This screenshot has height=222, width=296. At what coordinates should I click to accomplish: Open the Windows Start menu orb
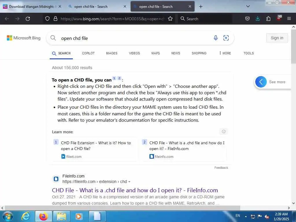[7, 216]
